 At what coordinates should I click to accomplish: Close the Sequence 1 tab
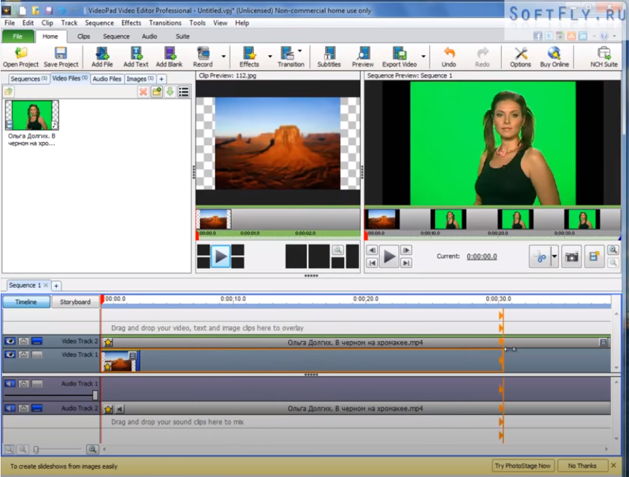point(46,285)
